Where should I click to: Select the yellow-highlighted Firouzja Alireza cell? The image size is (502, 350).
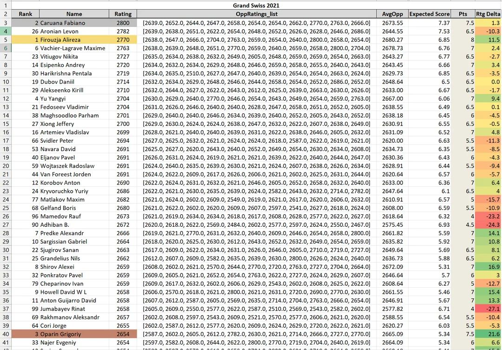point(74,40)
